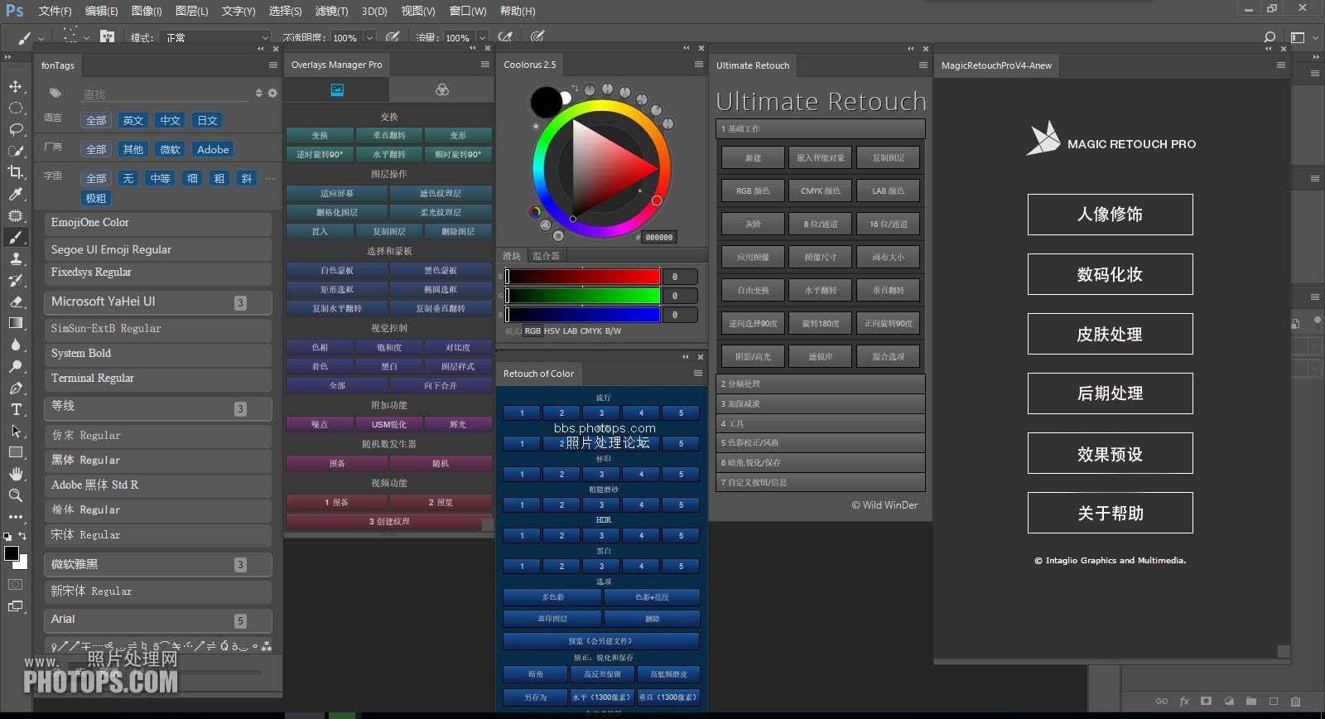Image resolution: width=1325 pixels, height=719 pixels.
Task: Click the red R channel slider
Action: pyautogui.click(x=583, y=277)
